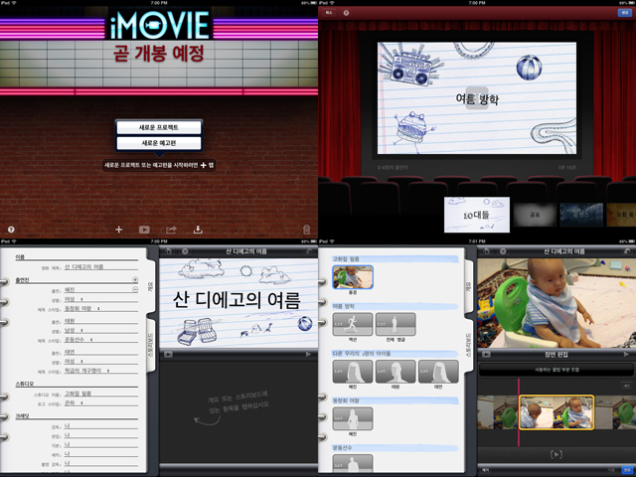This screenshot has width=636, height=477.
Task: Choose 새로운 예고편 from the popup
Action: pos(159,143)
